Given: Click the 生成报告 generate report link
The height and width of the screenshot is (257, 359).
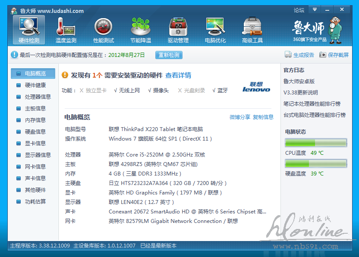Looking at the screenshot, I should [304, 55].
